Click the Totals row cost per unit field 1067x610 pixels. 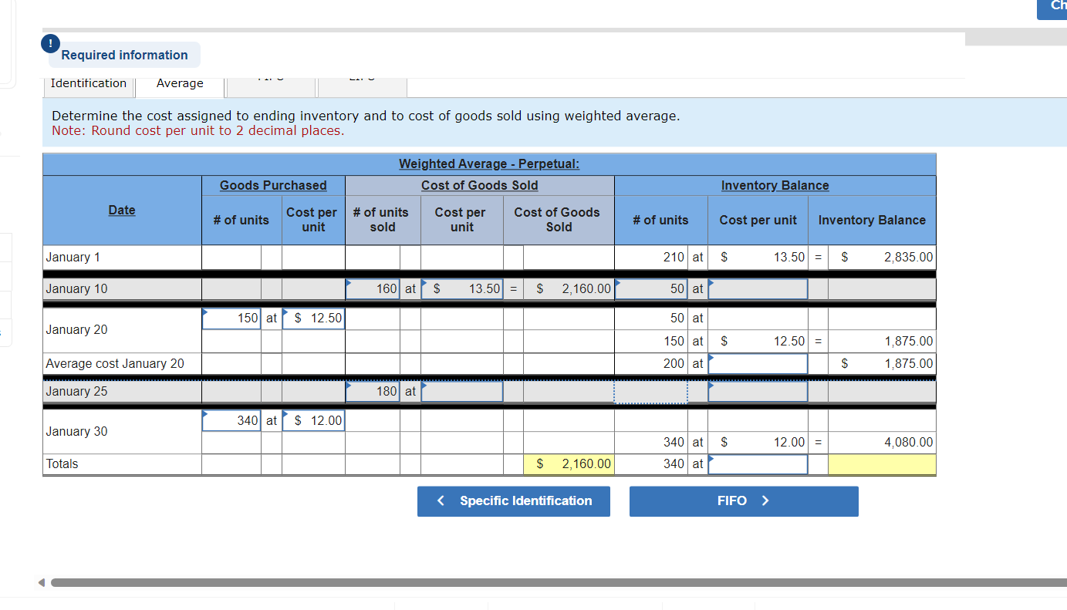(757, 463)
